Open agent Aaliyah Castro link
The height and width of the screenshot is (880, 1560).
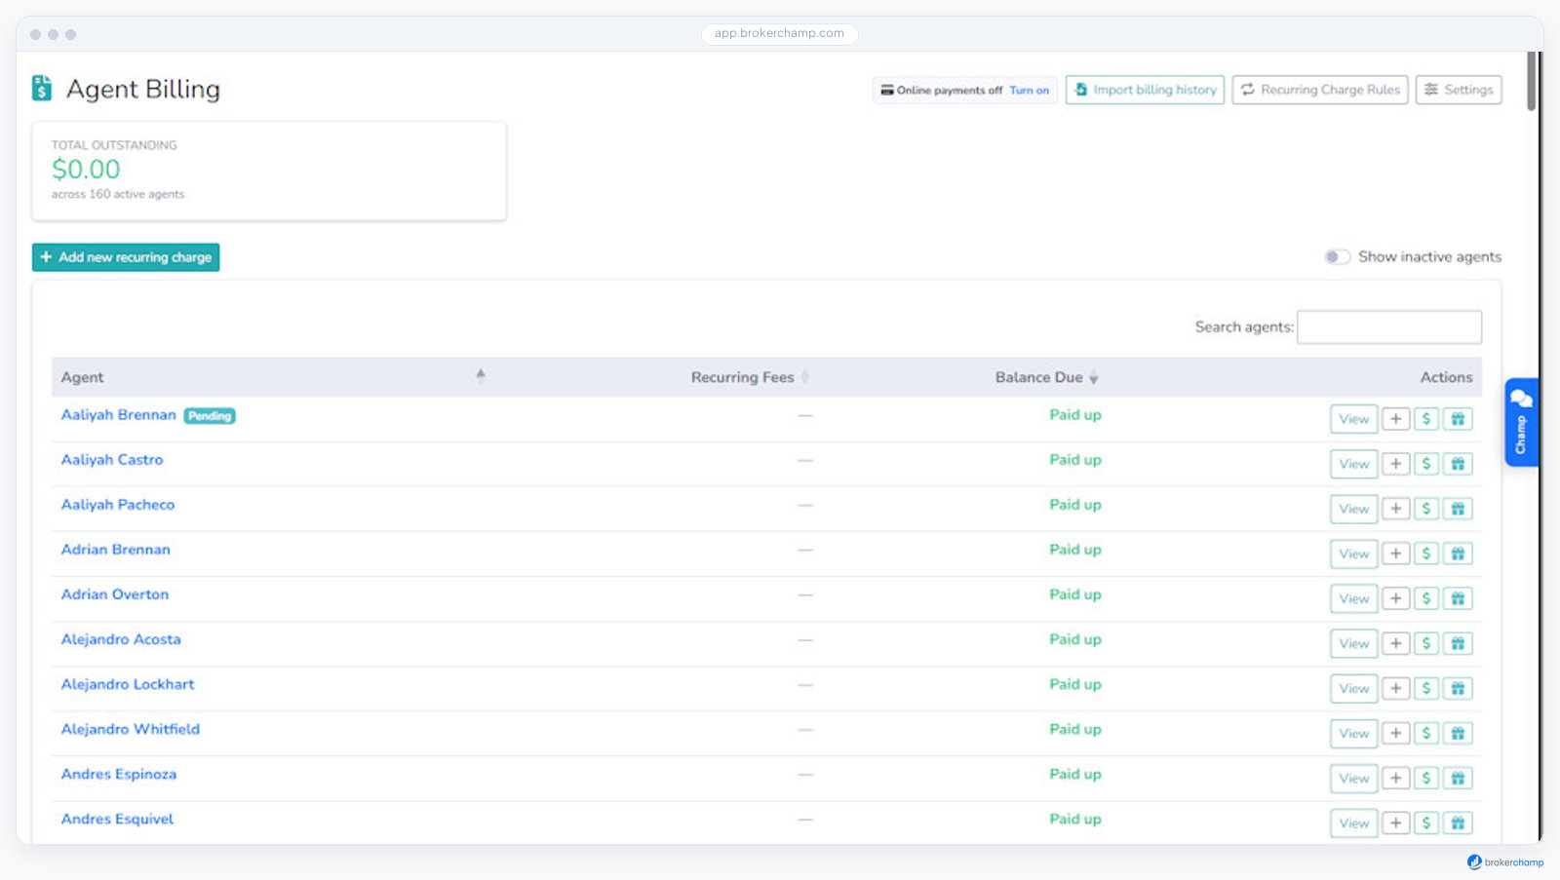pos(112,460)
